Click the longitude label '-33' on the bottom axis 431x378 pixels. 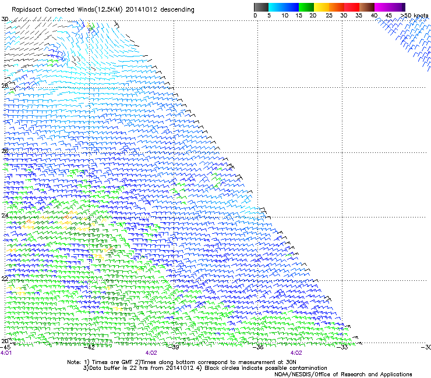pyautogui.click(x=342, y=347)
